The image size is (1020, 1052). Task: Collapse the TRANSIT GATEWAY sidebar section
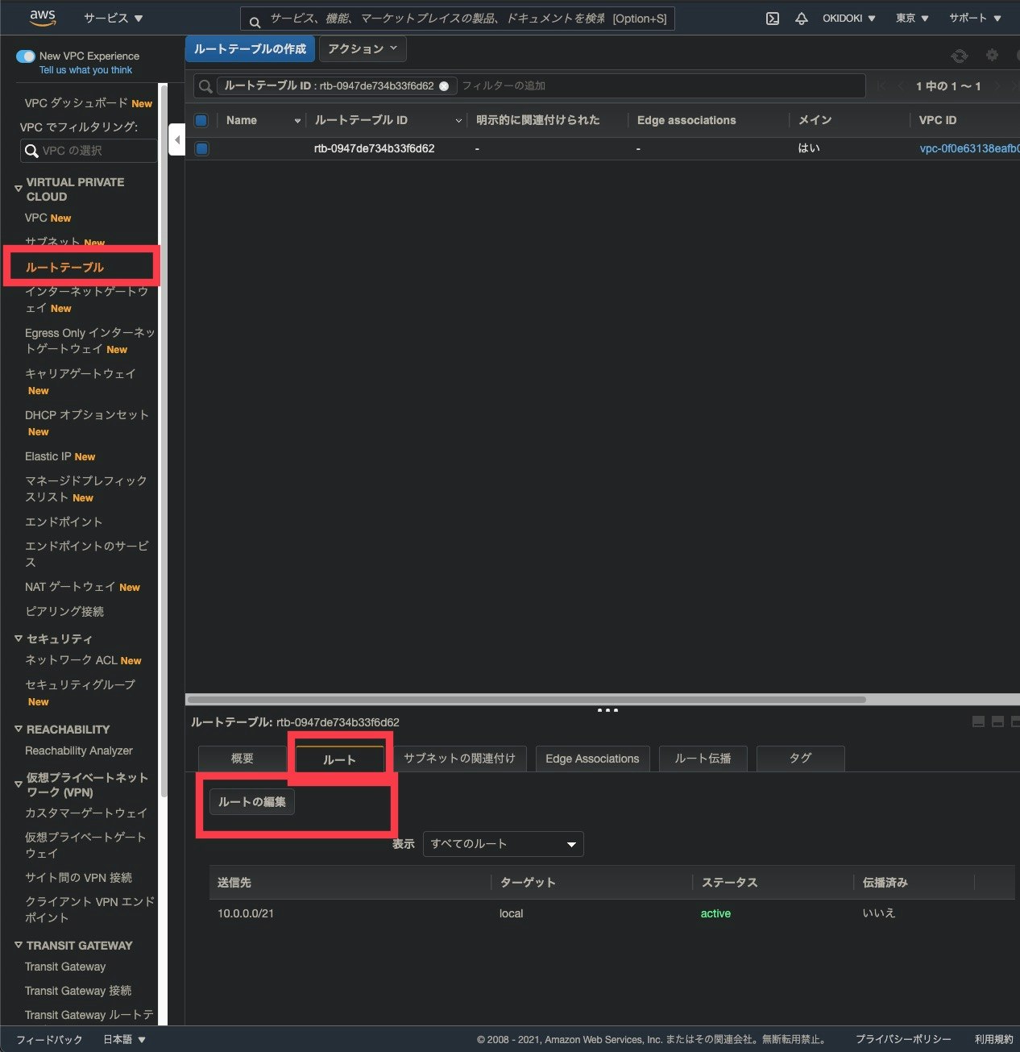pyautogui.click(x=19, y=945)
